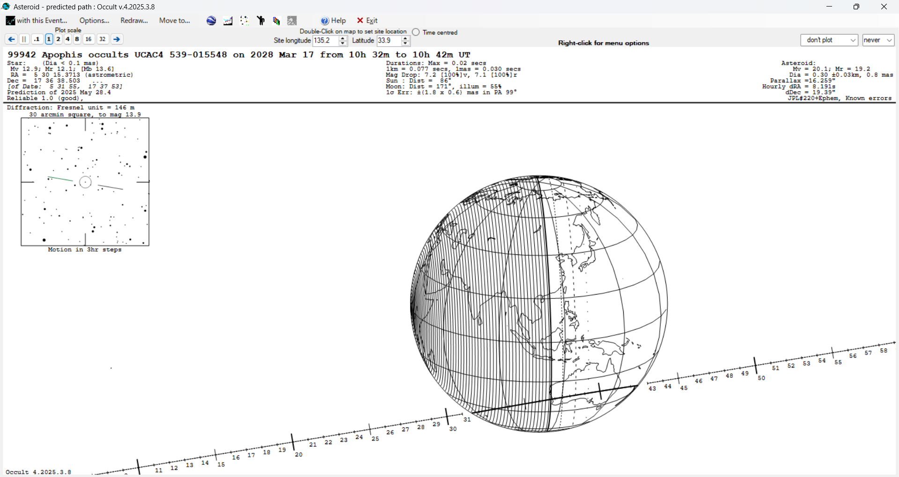Click the 'Parallax =16.259"' line

(803, 81)
